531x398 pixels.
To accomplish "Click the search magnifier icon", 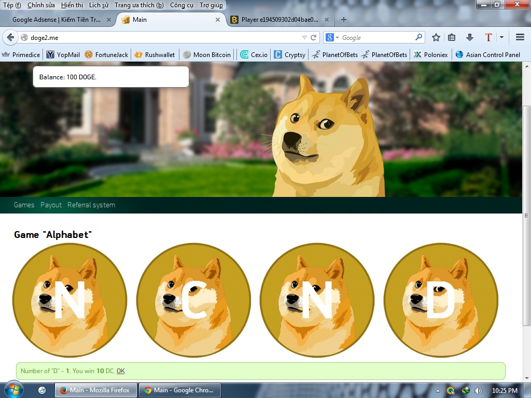I will (418, 37).
